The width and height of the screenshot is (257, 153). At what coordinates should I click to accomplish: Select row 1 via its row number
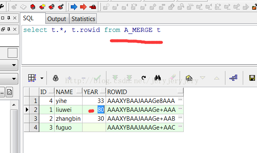(x=34, y=101)
